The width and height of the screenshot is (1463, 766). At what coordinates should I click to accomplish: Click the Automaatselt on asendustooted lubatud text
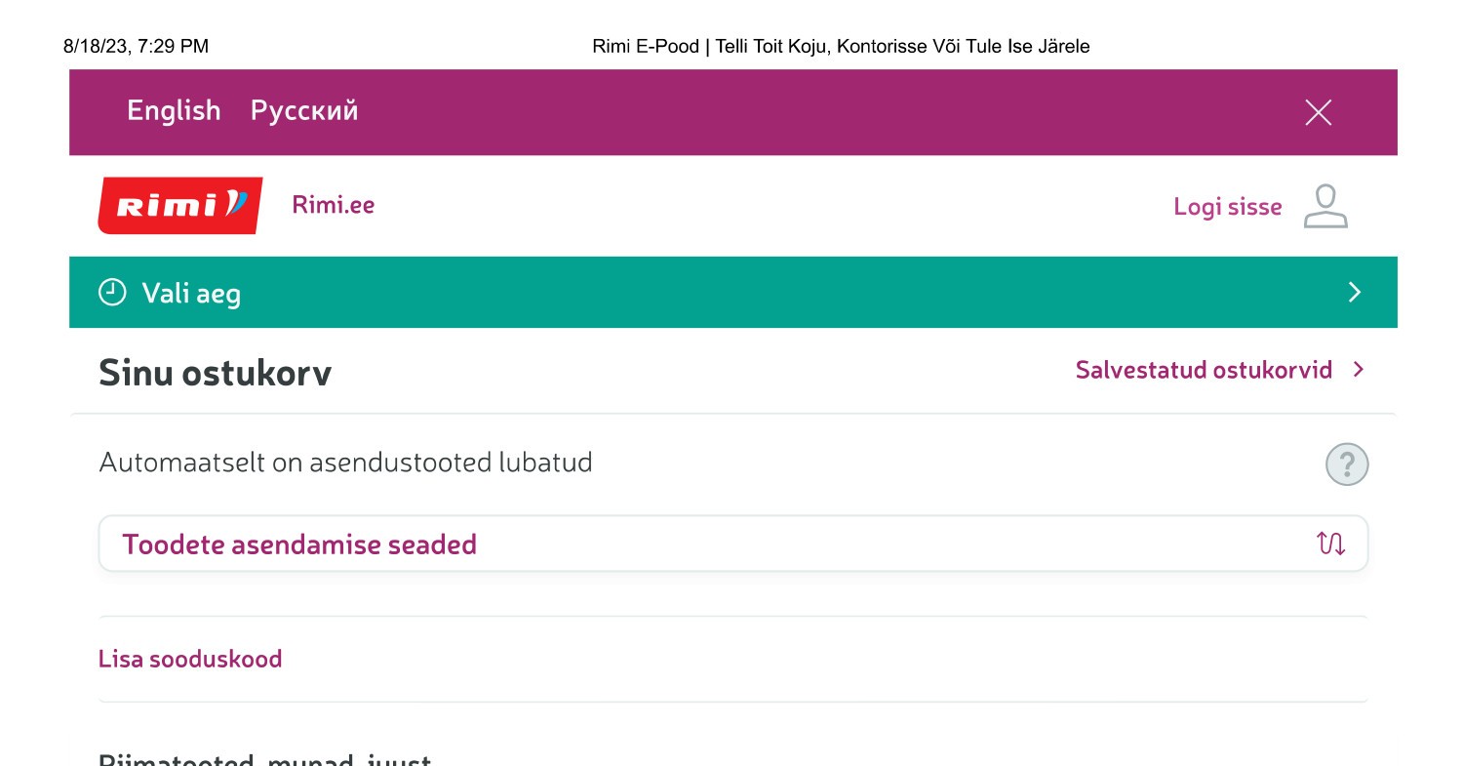(345, 462)
